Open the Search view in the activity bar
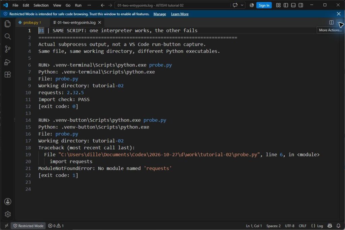Viewport: 345px width, 230px height. 7,36
